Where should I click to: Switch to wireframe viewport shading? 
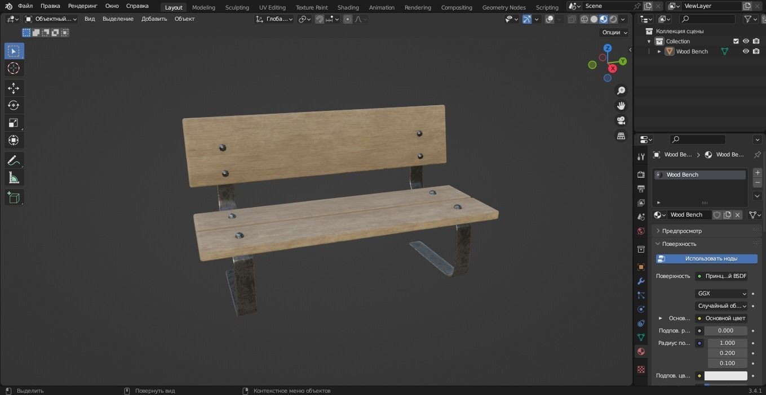tap(585, 19)
